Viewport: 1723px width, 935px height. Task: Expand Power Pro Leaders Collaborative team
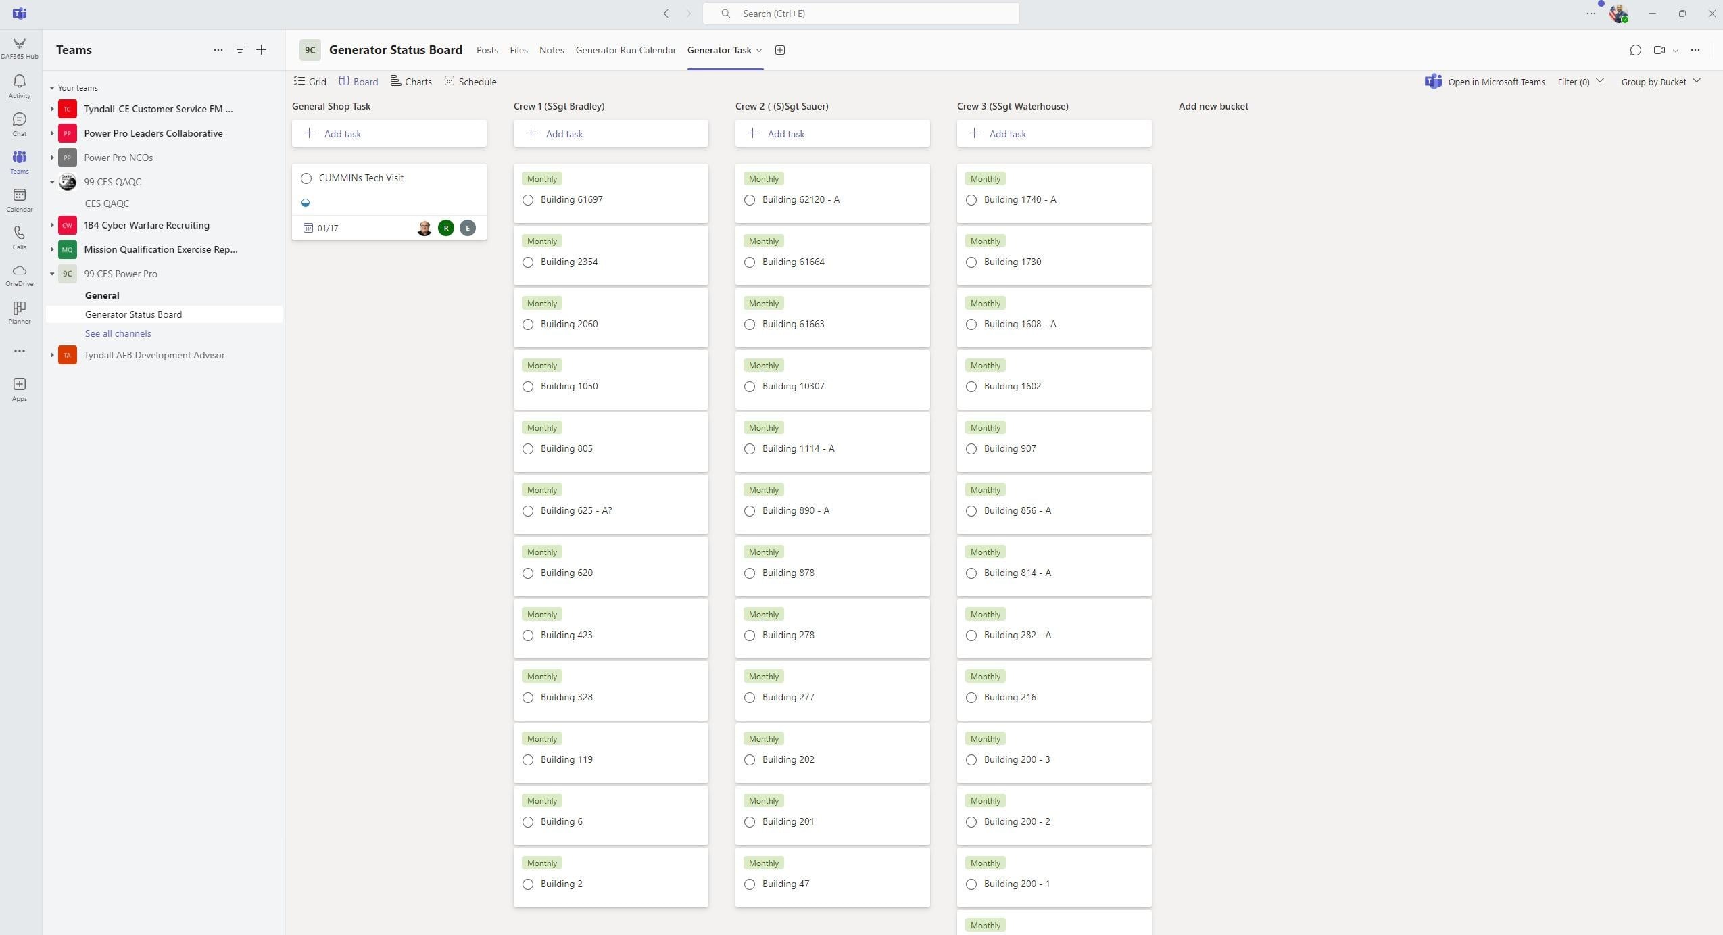pyautogui.click(x=52, y=133)
